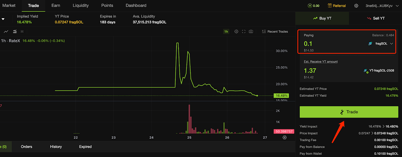Open the Earn tab
The image size is (402, 157).
(x=56, y=5)
